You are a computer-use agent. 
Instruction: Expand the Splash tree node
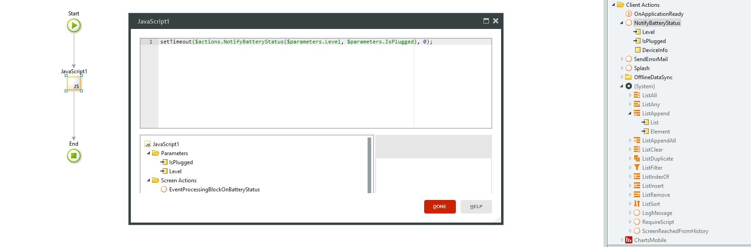(x=622, y=68)
